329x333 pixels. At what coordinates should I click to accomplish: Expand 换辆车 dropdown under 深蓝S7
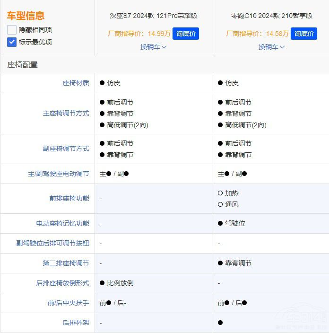tap(154, 47)
